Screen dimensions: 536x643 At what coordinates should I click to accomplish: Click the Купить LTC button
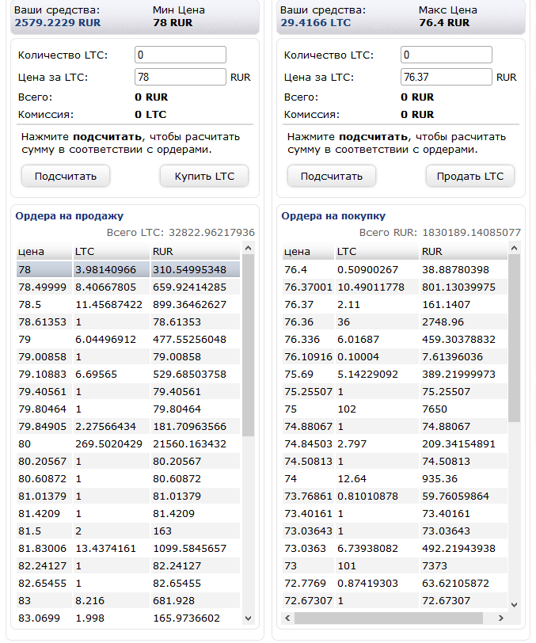204,177
